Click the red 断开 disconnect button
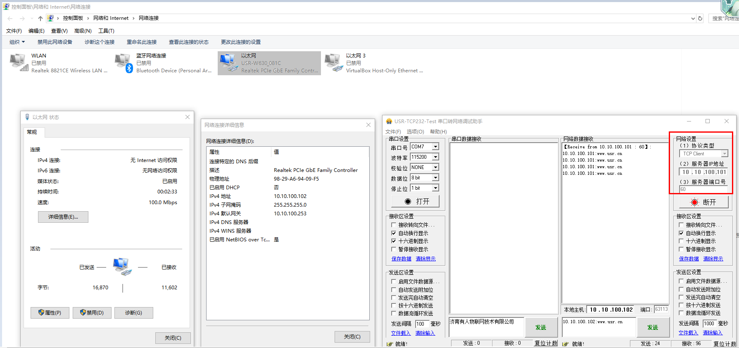This screenshot has height=348, width=739. pos(703,202)
